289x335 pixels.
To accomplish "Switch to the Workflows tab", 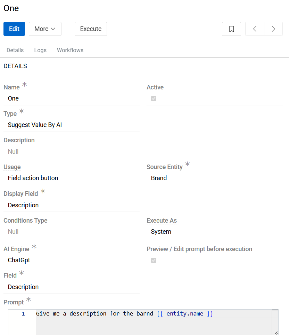I will (x=70, y=50).
